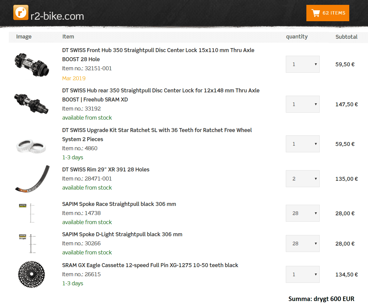The image size is (368, 308).
Task: Click the XR 391 rim product image
Action: click(x=32, y=179)
